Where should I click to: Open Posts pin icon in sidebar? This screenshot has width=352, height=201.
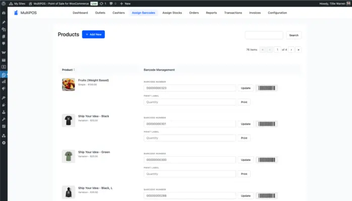[4, 22]
